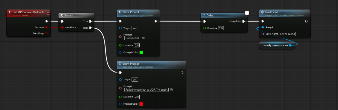Select the Crowdy Game Instance variable node

click(x=277, y=45)
